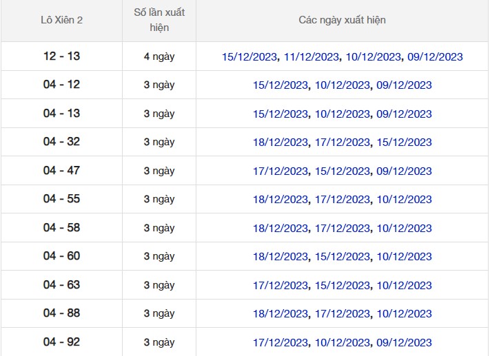Click 11/12/2023 link in 12 - 13 row
Screen dimensions: 490x356
coord(312,56)
